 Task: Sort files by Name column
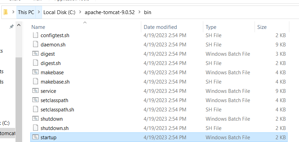coord(38,27)
